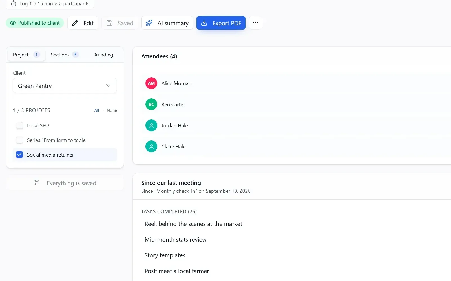Click task "Post: meet a local farmer"

click(177, 271)
